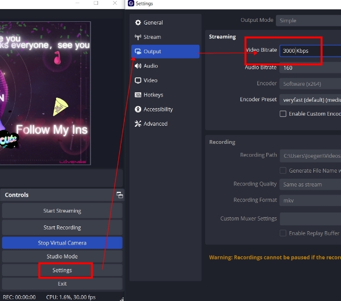Viewport: 341px width, 301px height.
Task: Click the Stream antenna icon
Action: (139, 37)
